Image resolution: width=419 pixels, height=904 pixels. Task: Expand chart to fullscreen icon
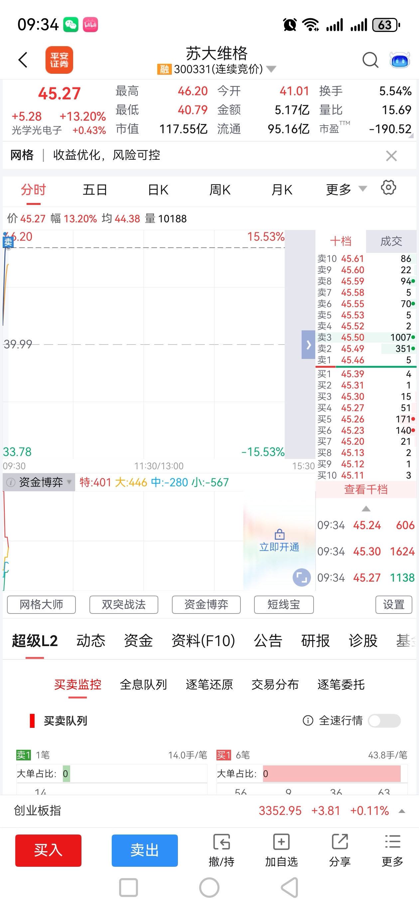[x=302, y=577]
